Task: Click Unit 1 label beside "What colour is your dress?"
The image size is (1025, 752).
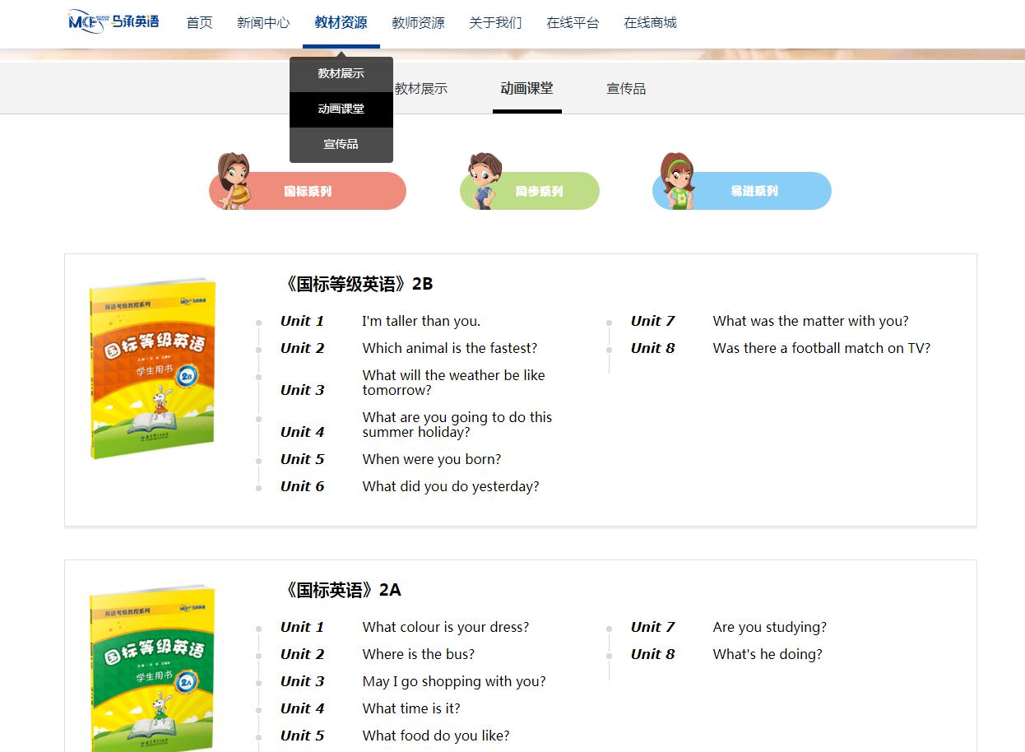Action: pos(303,628)
